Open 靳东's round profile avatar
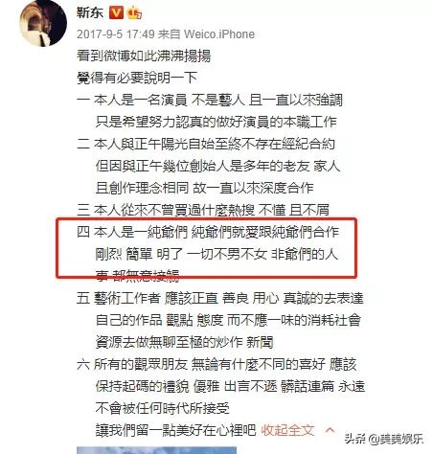Viewport: 433px width, 454px height. tap(43, 23)
